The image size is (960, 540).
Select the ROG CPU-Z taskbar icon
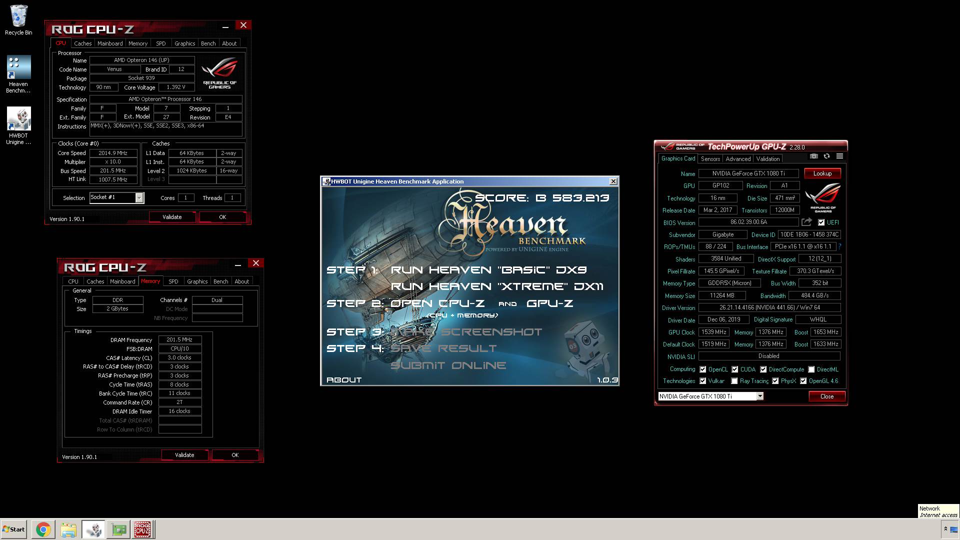pos(142,529)
